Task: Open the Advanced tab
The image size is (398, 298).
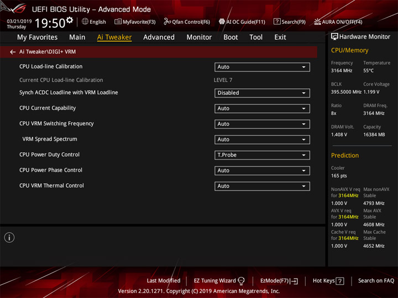Action: pyautogui.click(x=159, y=38)
